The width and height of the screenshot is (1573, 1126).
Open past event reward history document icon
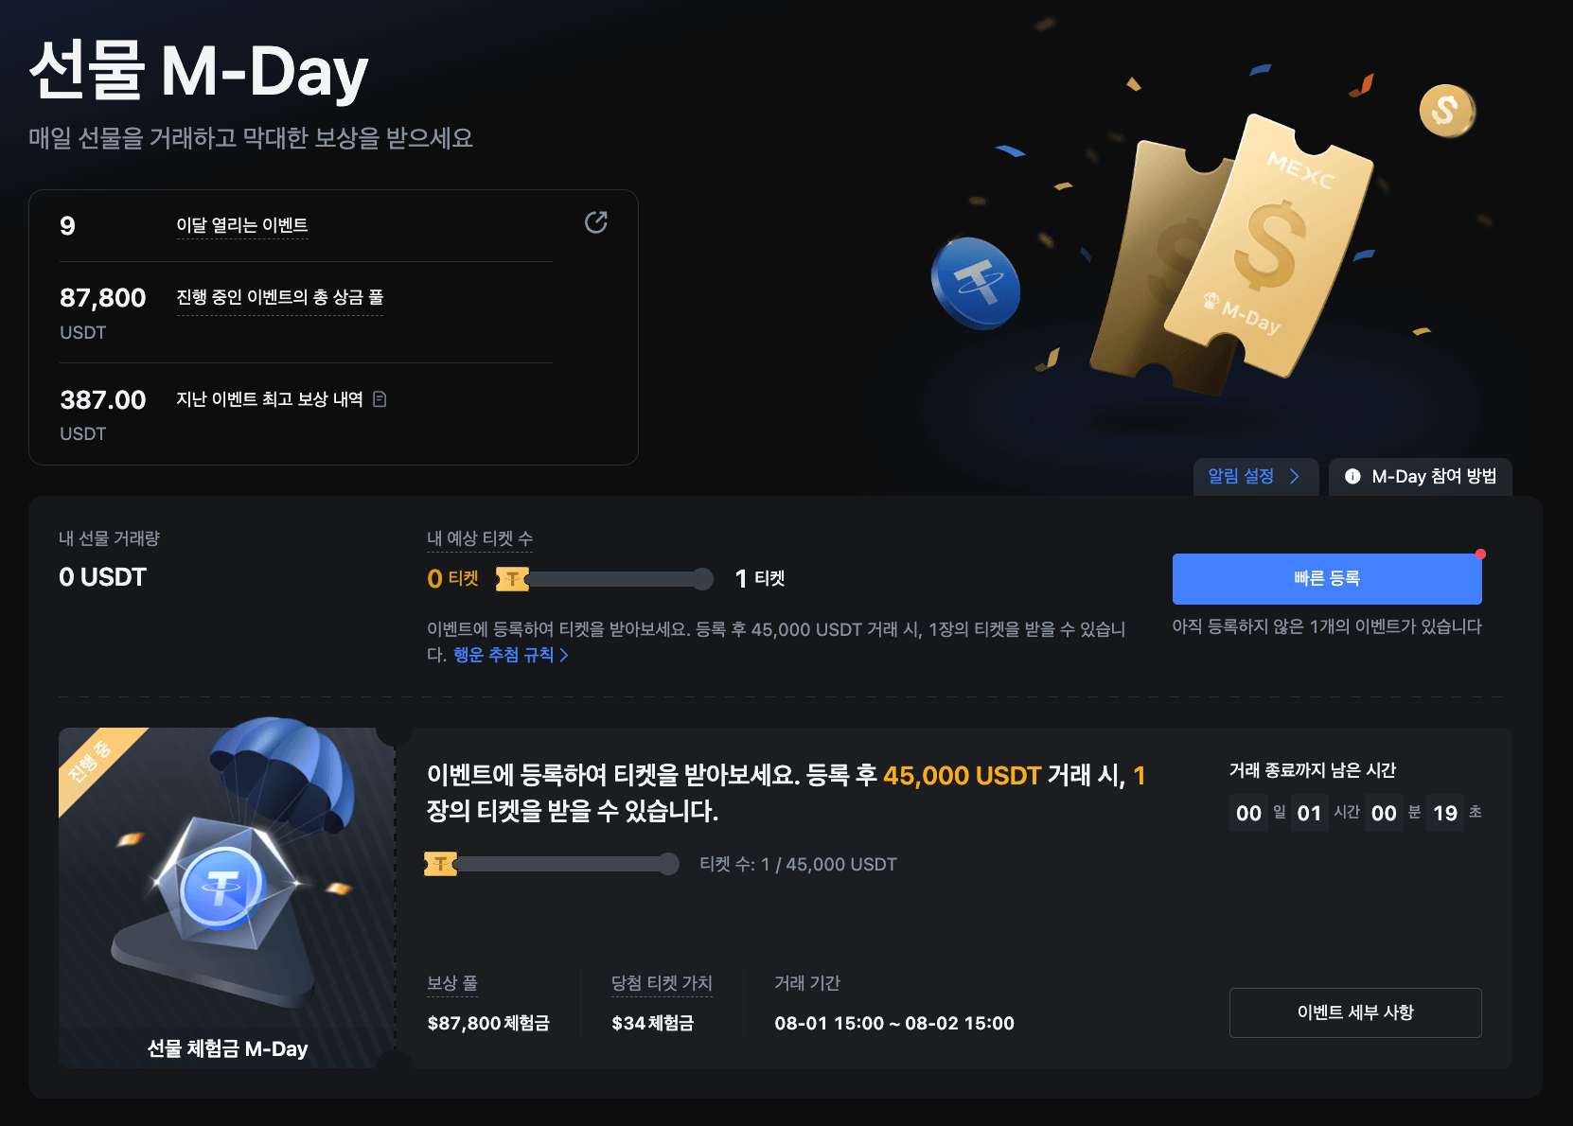click(380, 399)
